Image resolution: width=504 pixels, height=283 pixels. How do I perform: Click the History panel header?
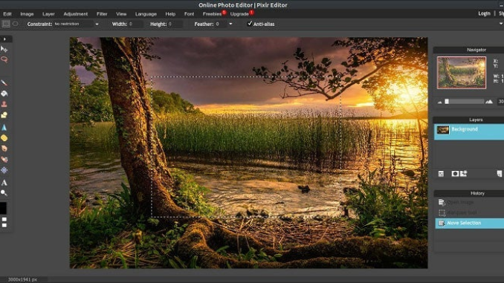pyautogui.click(x=469, y=193)
